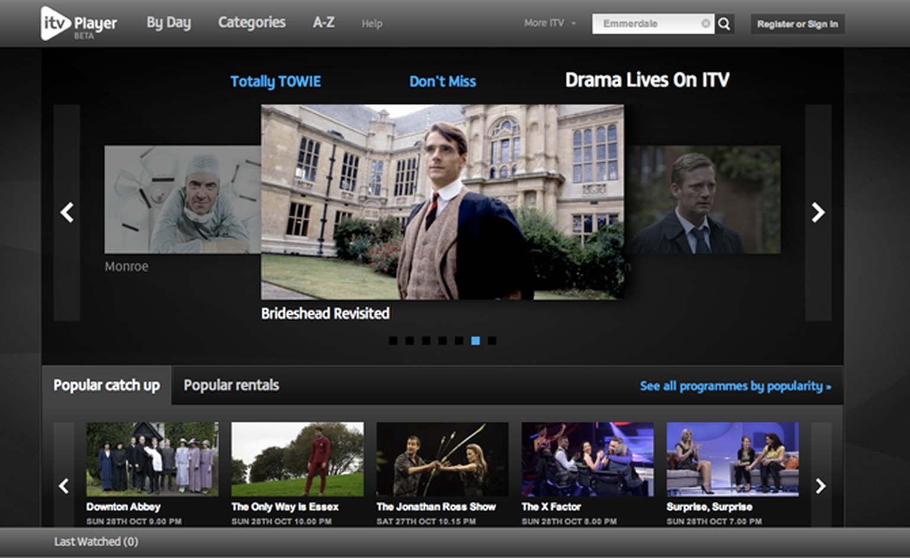Show previous hero carousel slide

coord(67,213)
